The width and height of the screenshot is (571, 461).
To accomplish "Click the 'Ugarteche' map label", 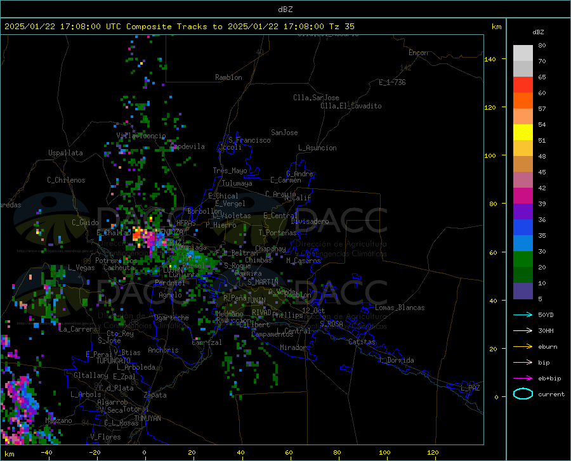I will 171,318.
